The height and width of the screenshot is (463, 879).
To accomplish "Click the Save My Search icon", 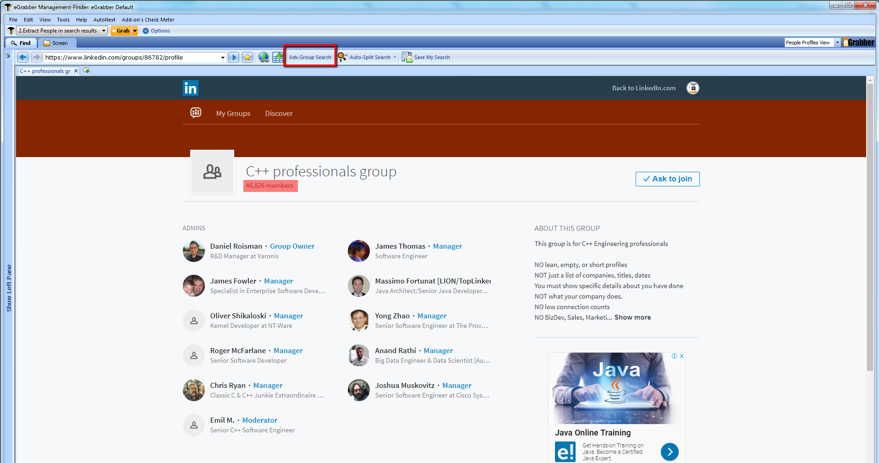I will (x=407, y=57).
